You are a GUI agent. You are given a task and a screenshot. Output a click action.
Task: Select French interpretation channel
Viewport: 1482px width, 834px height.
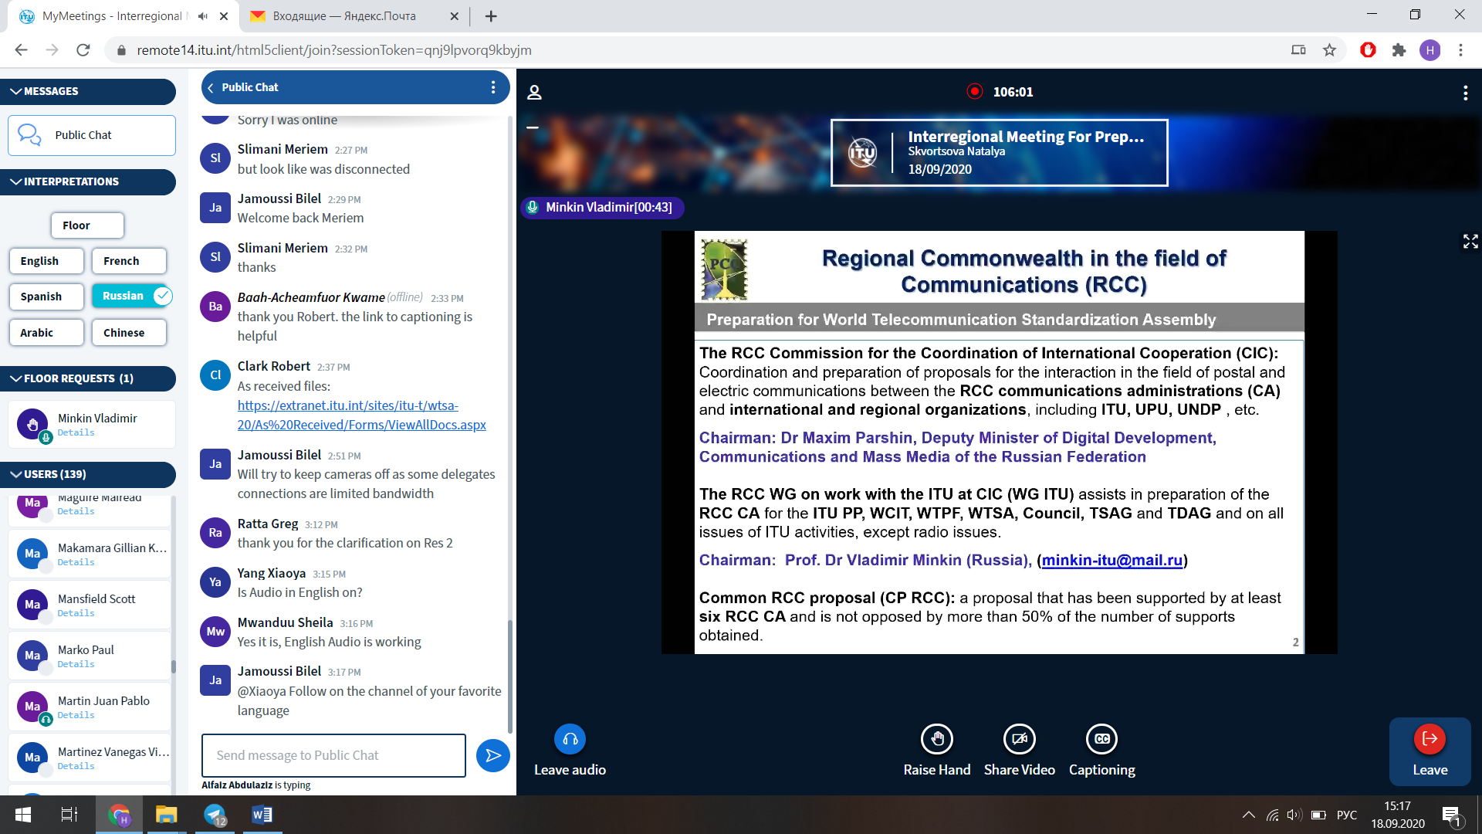(129, 261)
